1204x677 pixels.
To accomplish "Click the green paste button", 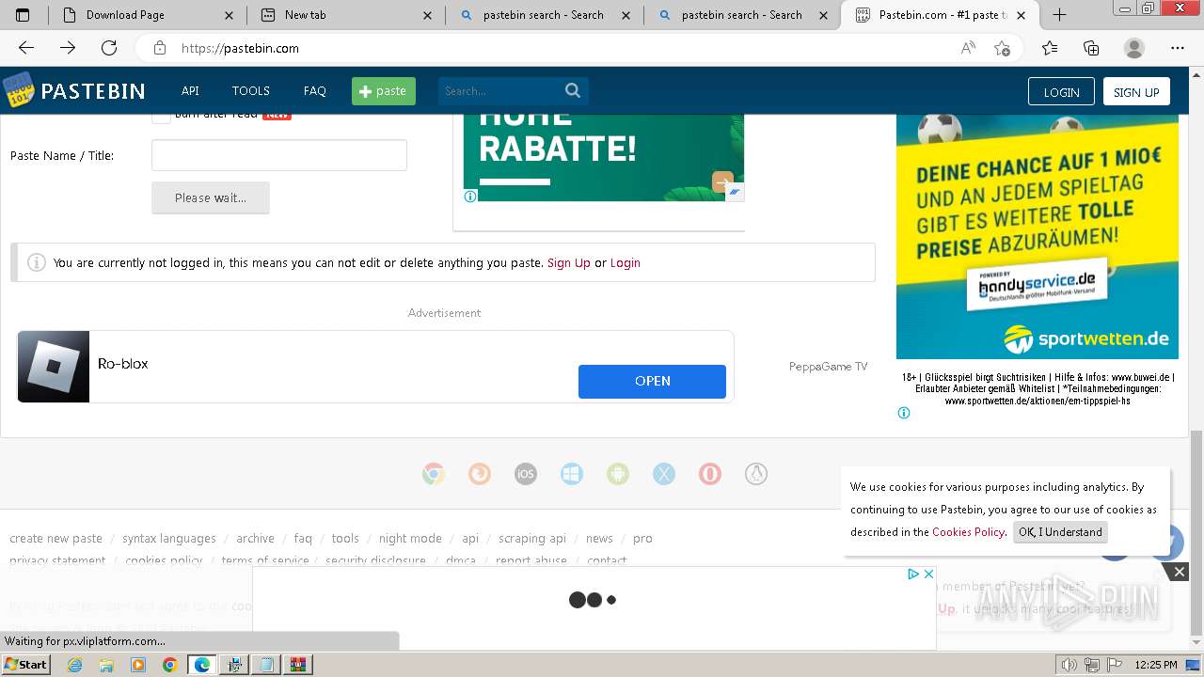I will 384,91.
